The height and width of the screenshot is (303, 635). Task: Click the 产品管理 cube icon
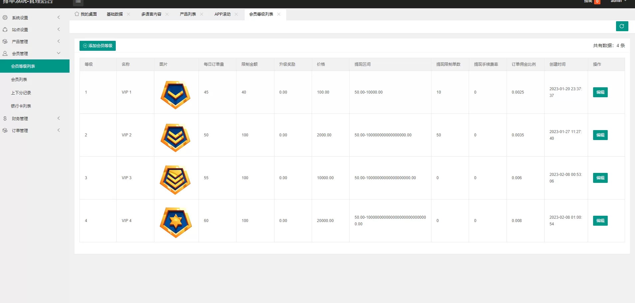point(5,41)
